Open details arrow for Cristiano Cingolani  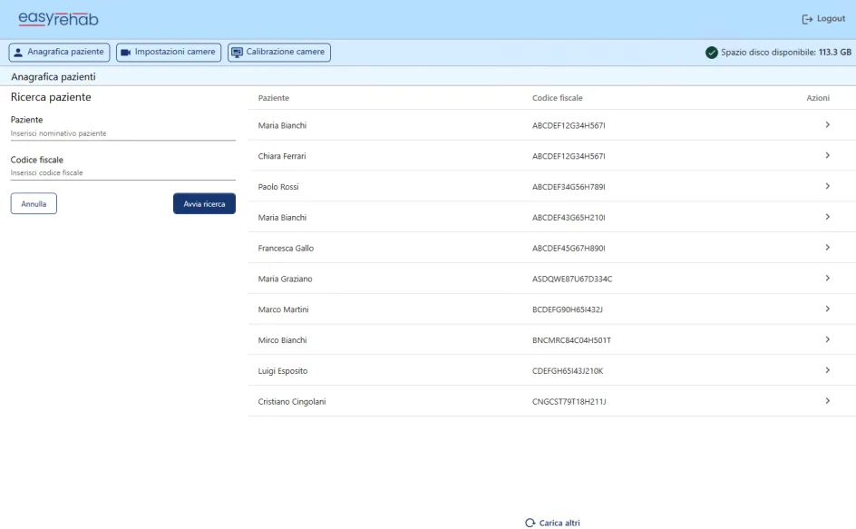pos(827,401)
